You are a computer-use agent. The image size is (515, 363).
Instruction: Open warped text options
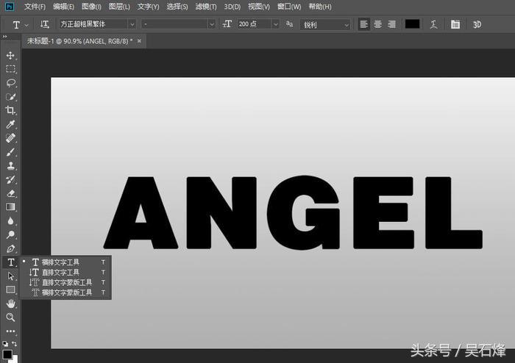[433, 24]
